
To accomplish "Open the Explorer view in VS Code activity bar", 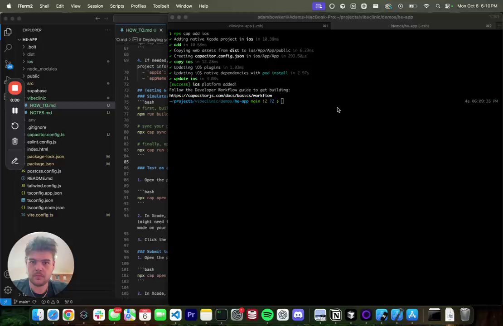I will coord(8,32).
